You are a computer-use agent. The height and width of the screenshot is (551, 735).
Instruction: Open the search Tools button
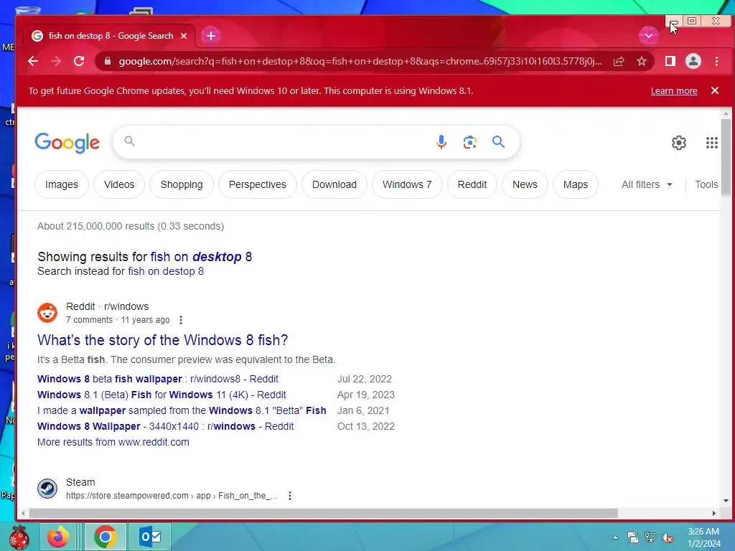point(706,184)
